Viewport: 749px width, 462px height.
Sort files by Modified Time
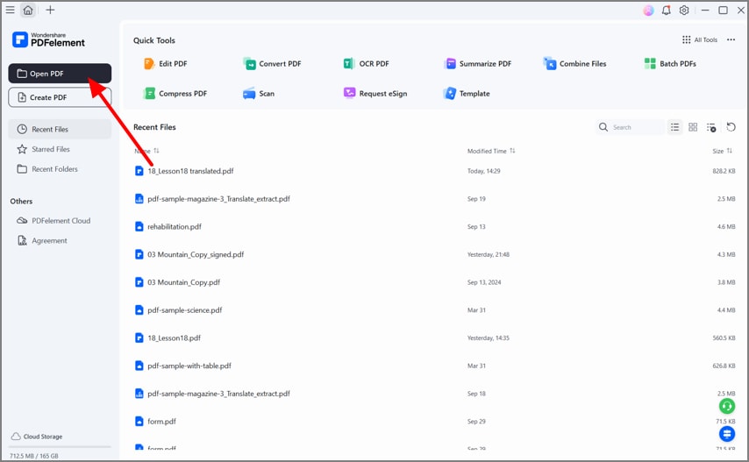pos(491,151)
